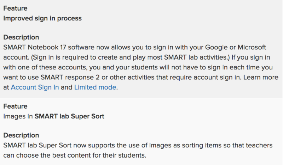
Task: Click the "Learn more" text
Action: click(x=262, y=78)
